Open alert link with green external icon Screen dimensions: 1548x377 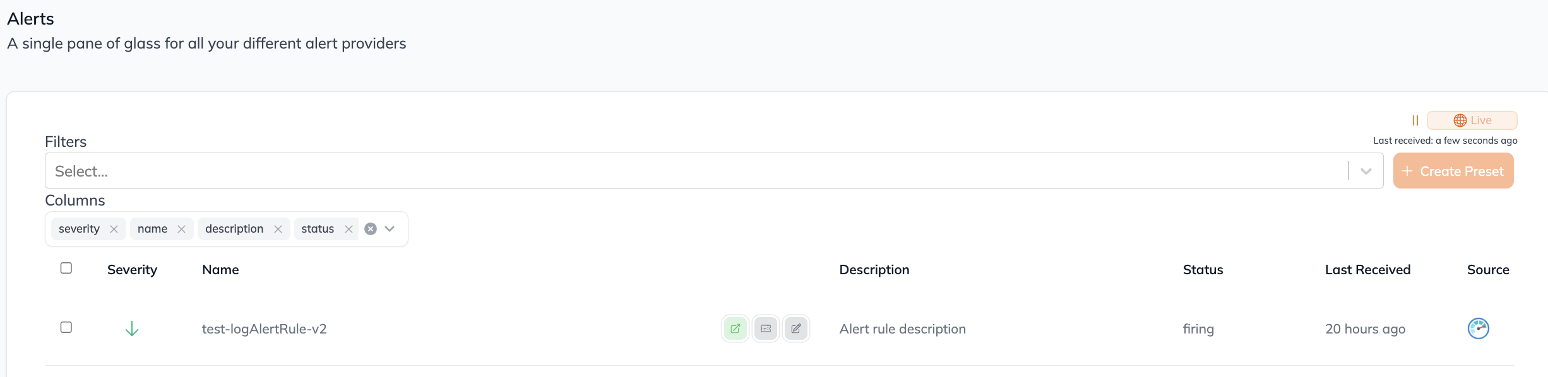735,328
